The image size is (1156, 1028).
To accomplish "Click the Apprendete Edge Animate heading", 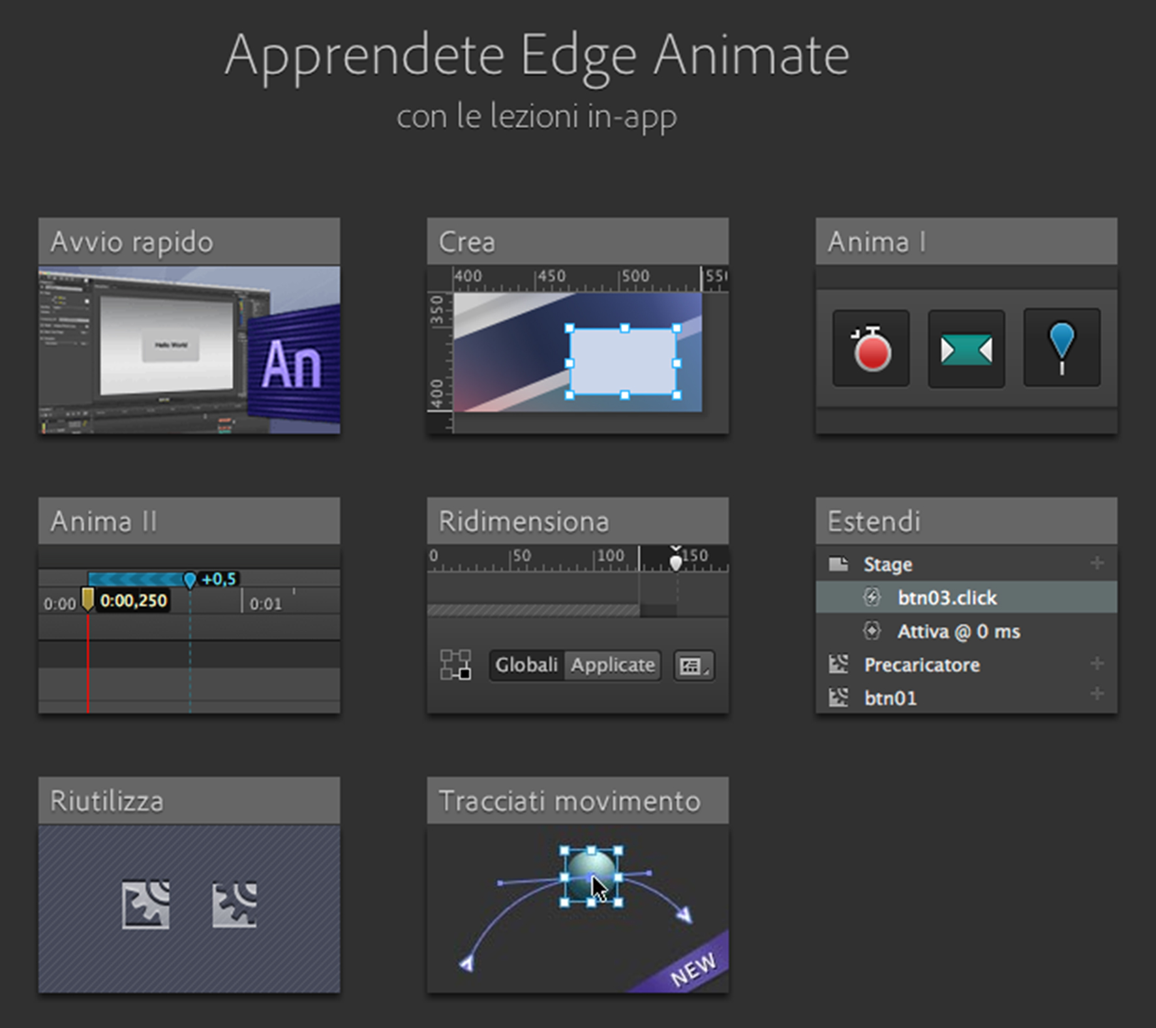I will (537, 56).
